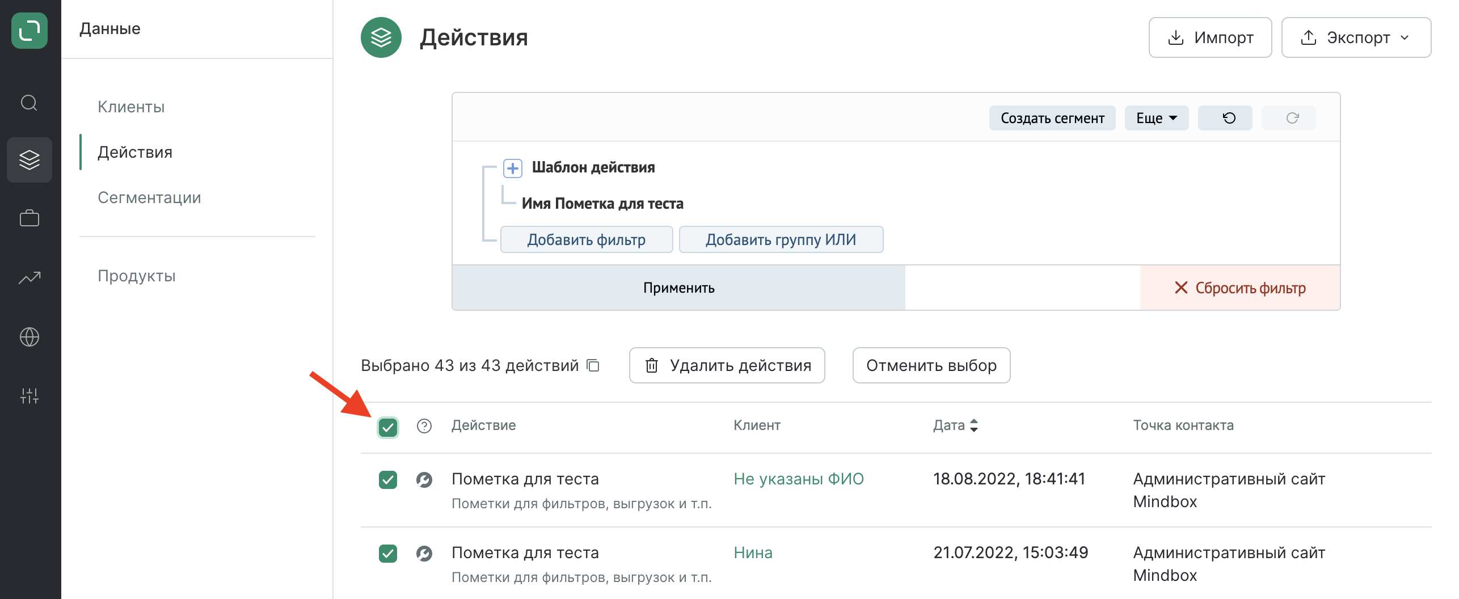Uncheck the row with Не указаны ФИО
The width and height of the screenshot is (1459, 599).
pos(388,480)
